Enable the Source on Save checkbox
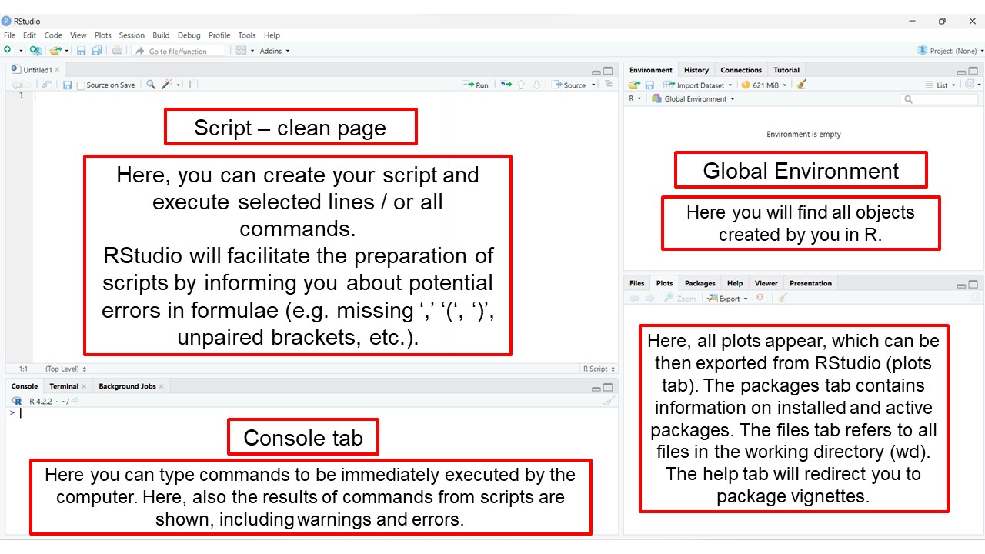 click(81, 85)
